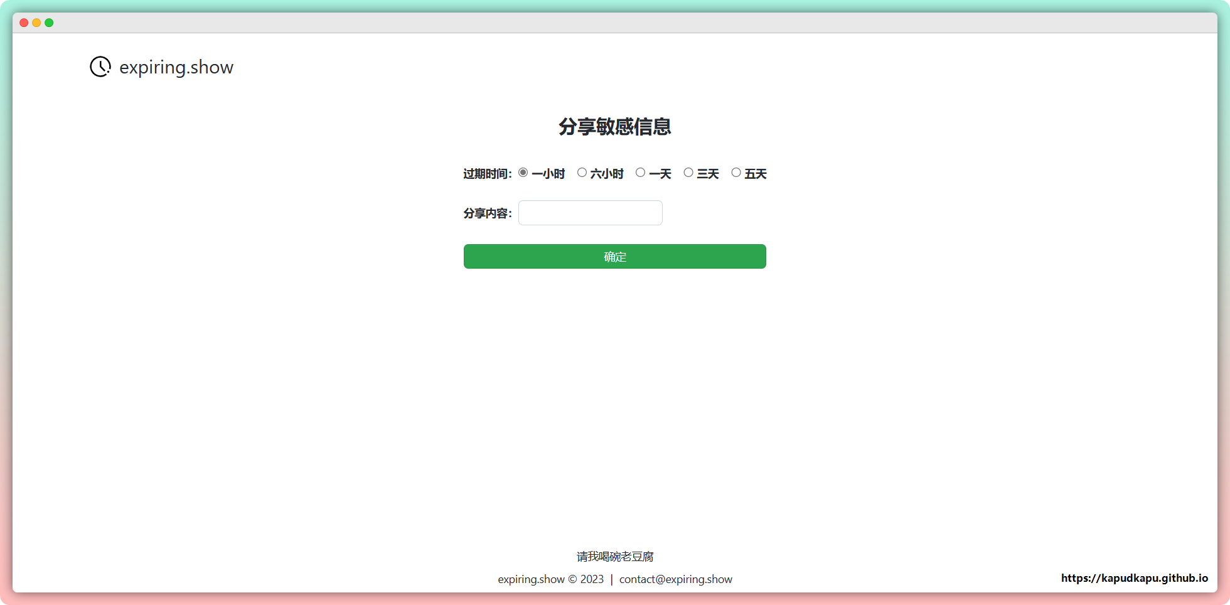Open the 请我喝碗老豆腐 donation link
The image size is (1230, 605).
click(615, 557)
